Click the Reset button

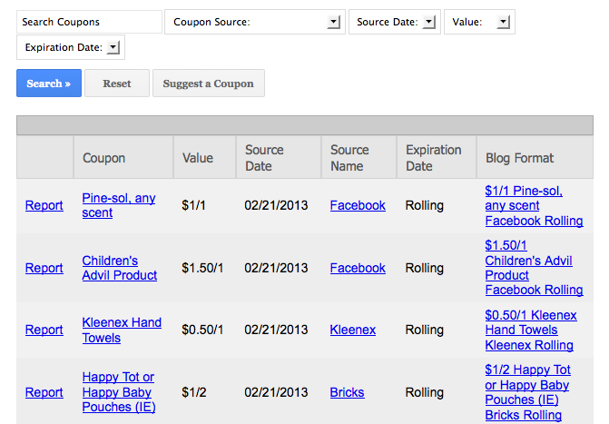pyautogui.click(x=116, y=84)
